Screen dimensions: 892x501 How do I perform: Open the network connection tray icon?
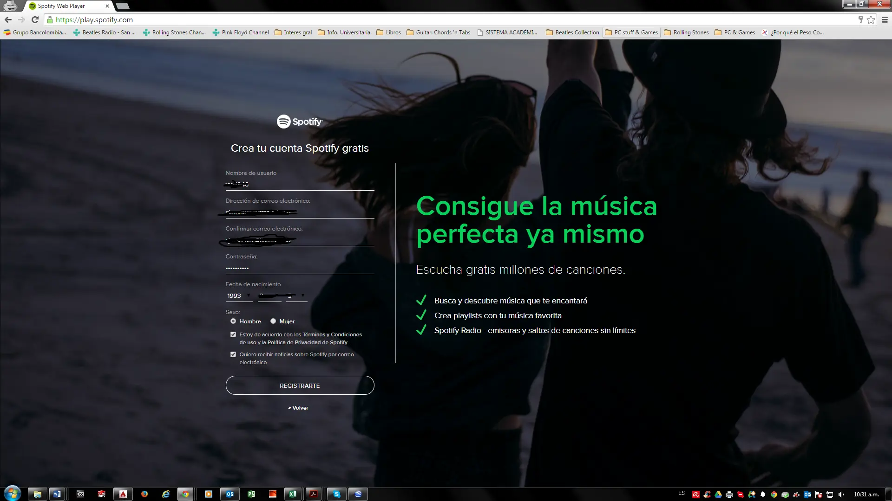[x=830, y=495]
